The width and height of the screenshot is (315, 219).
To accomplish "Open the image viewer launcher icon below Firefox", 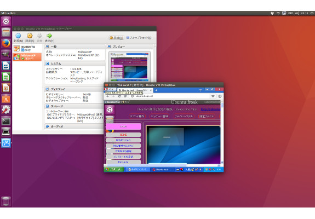I will (6, 55).
